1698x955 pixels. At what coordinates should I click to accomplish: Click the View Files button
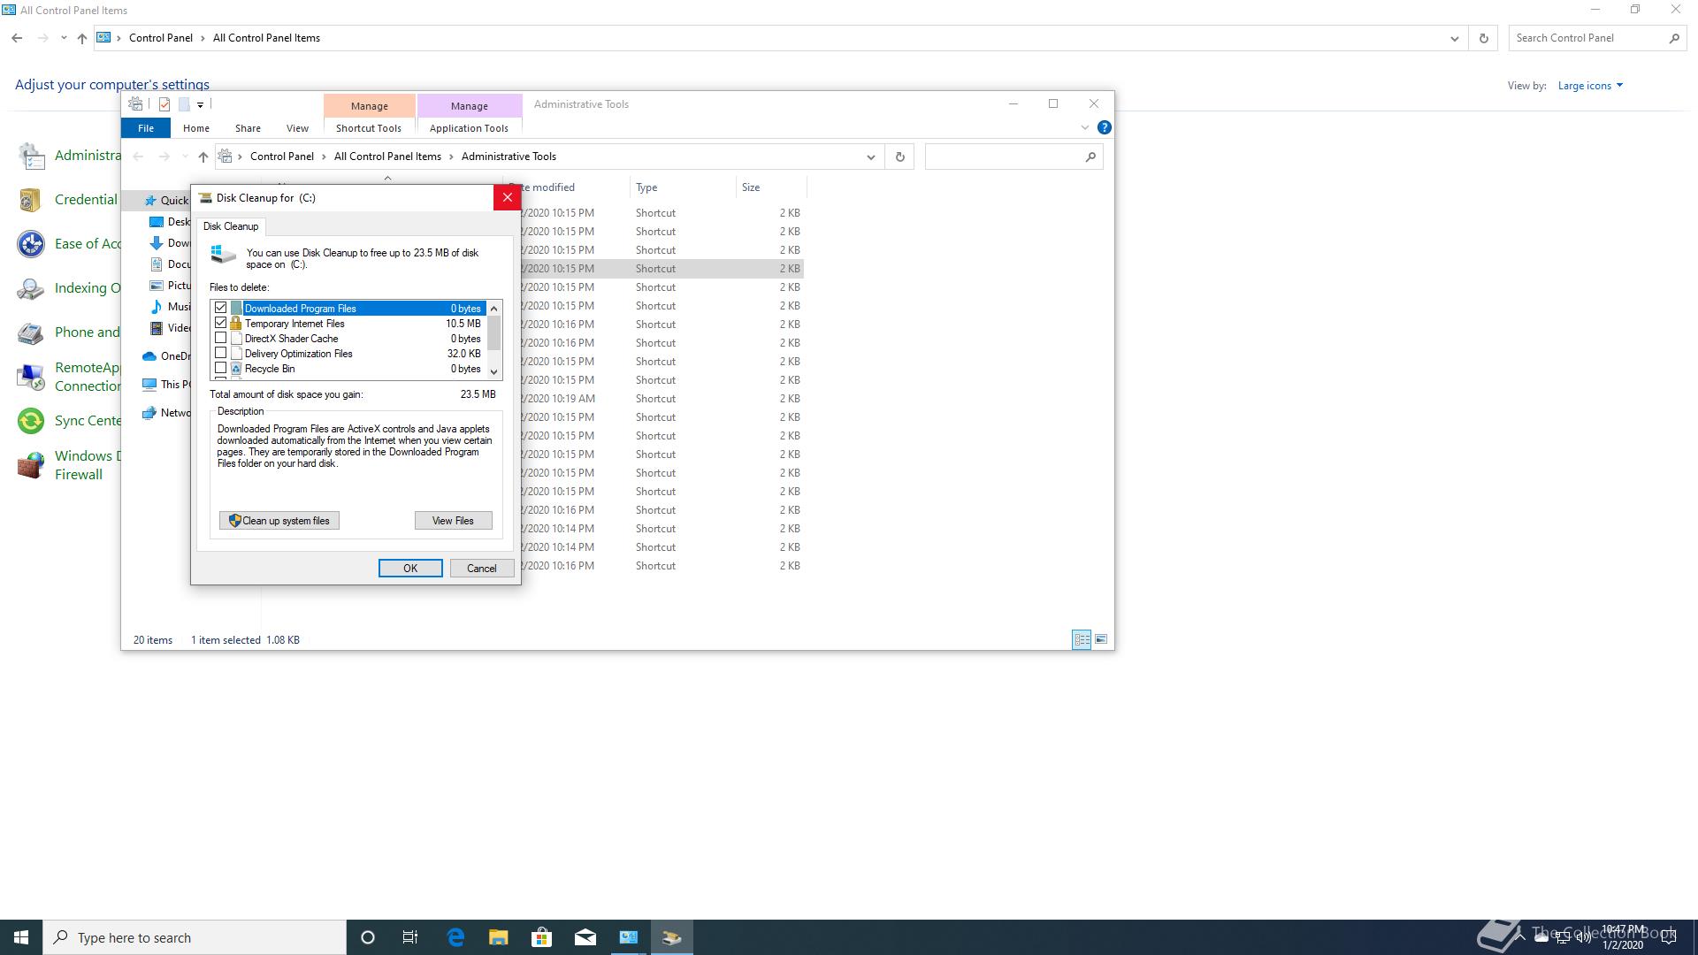click(453, 521)
